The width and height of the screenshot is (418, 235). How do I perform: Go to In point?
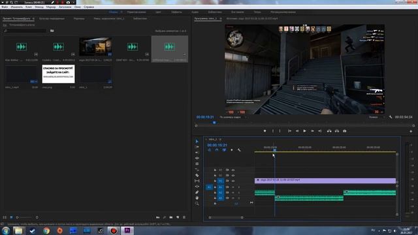pyautogui.click(x=289, y=131)
